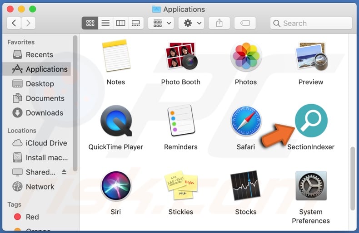
Task: Open iCloud Drive in the sidebar
Action: point(46,143)
